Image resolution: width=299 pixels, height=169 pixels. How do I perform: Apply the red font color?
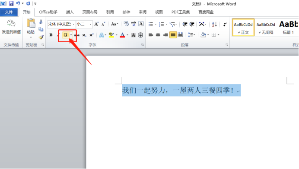tap(122, 35)
